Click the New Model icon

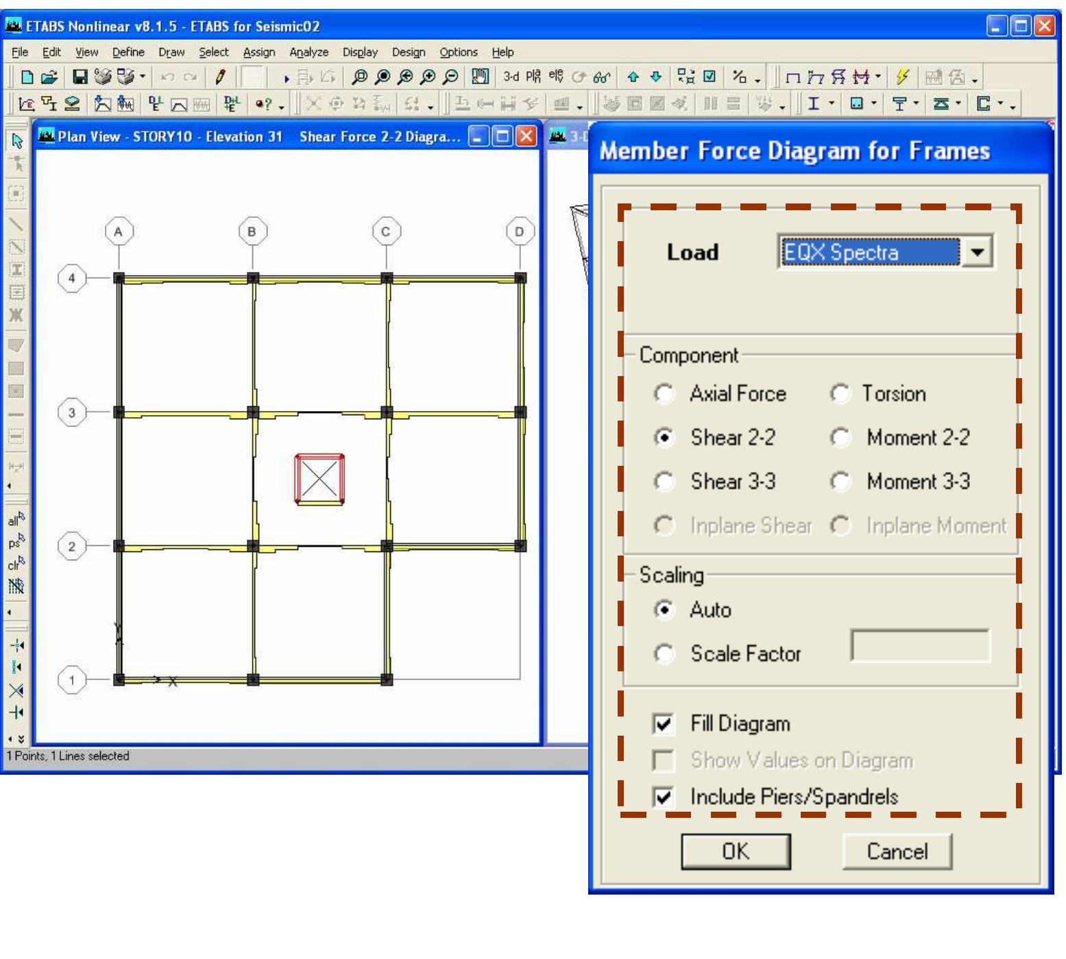(27, 77)
